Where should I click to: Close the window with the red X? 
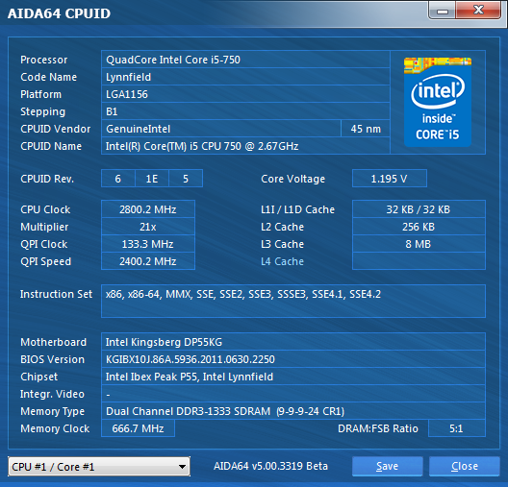click(478, 11)
